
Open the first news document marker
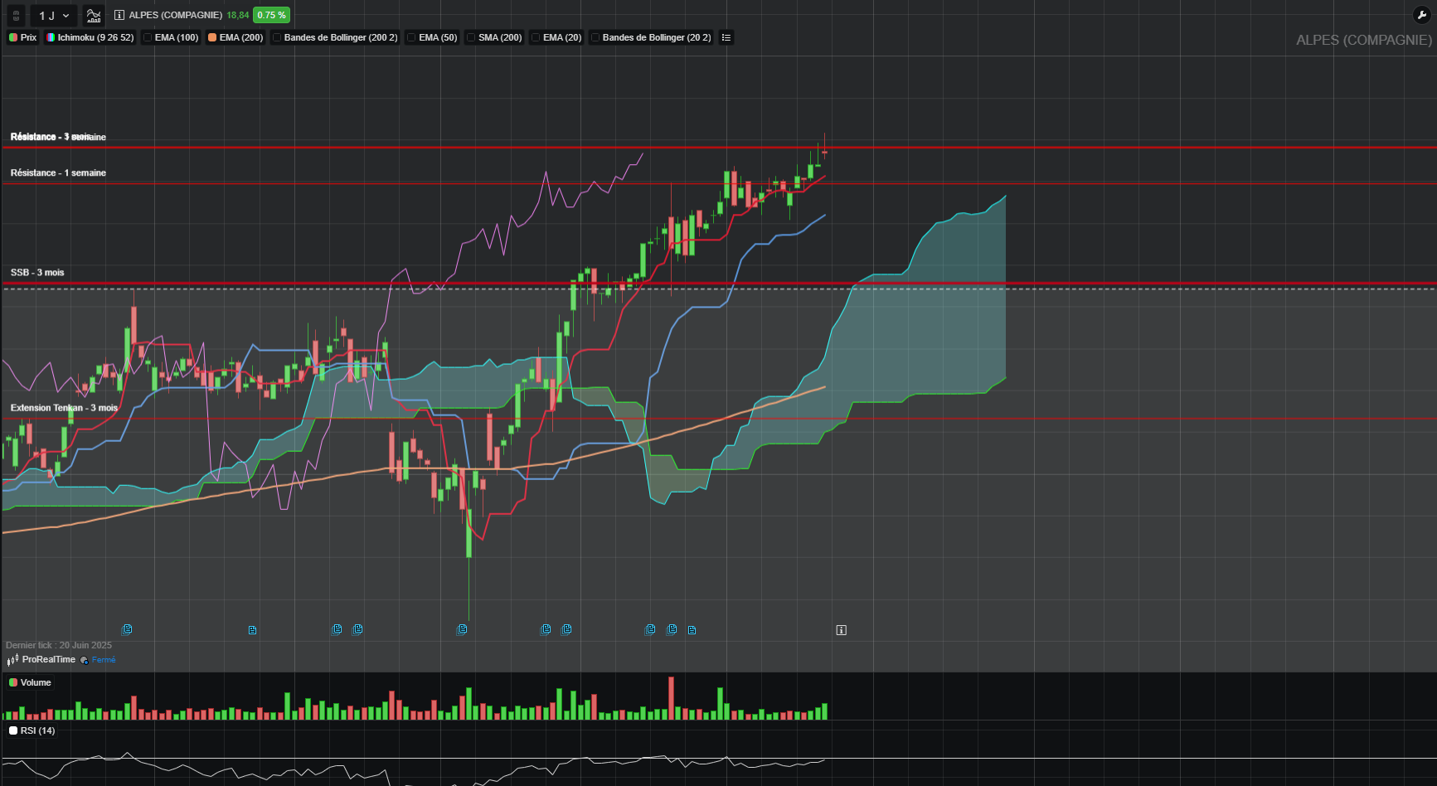point(127,629)
